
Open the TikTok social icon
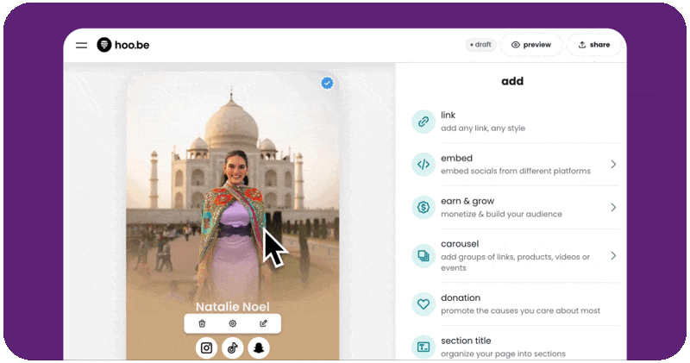(232, 348)
